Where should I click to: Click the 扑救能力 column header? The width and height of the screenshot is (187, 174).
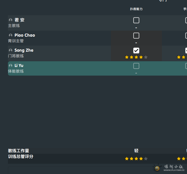click(136, 9)
